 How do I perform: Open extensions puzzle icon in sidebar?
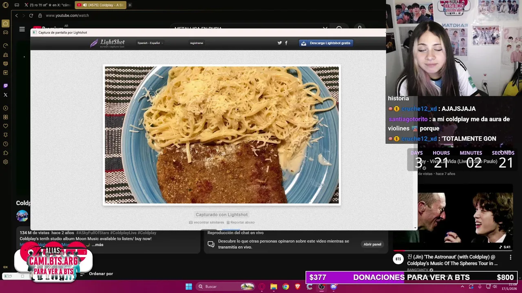click(5, 153)
